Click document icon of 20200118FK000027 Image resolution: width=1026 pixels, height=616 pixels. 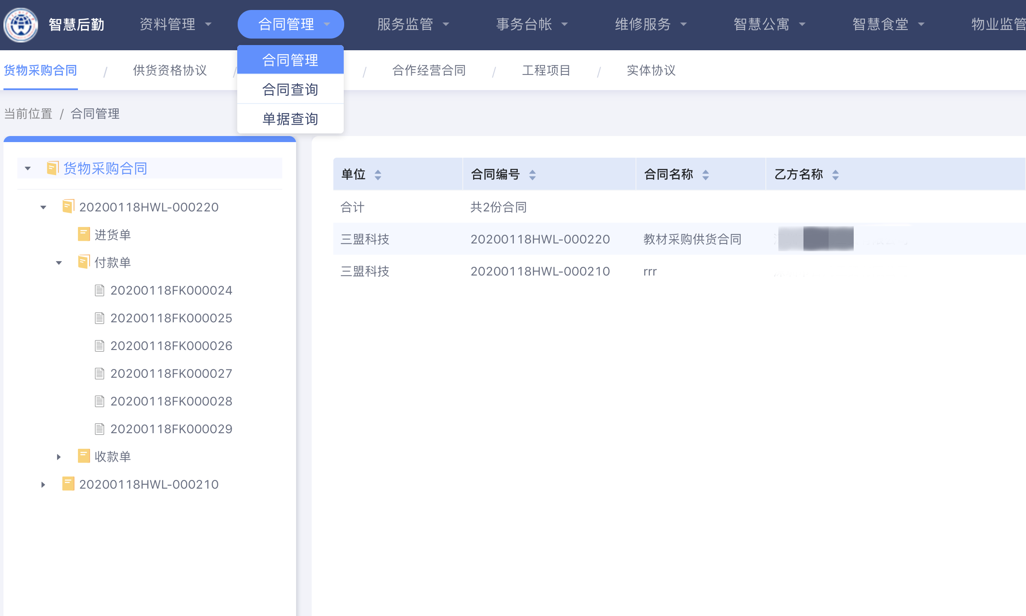click(100, 373)
